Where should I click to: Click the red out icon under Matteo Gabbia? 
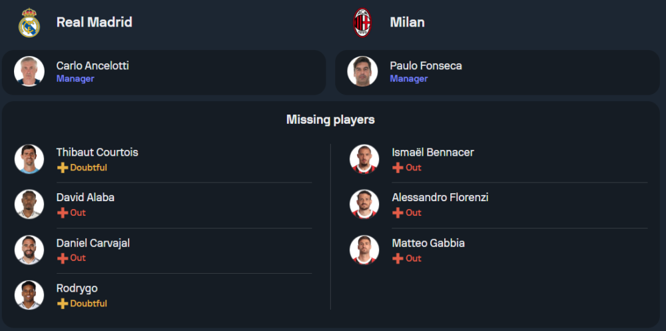[398, 258]
